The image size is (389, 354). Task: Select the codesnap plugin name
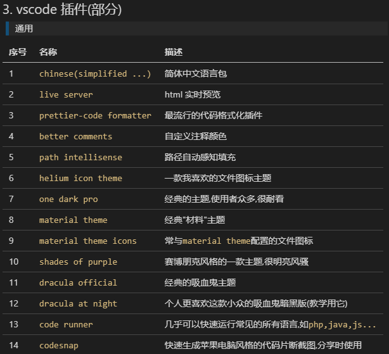point(59,345)
